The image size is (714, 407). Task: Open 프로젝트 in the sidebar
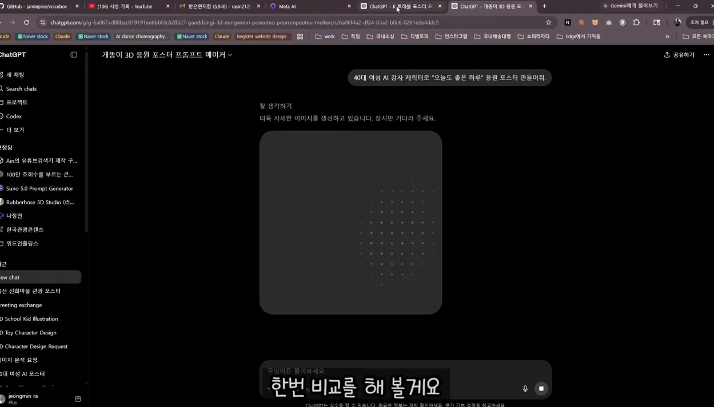(14, 102)
